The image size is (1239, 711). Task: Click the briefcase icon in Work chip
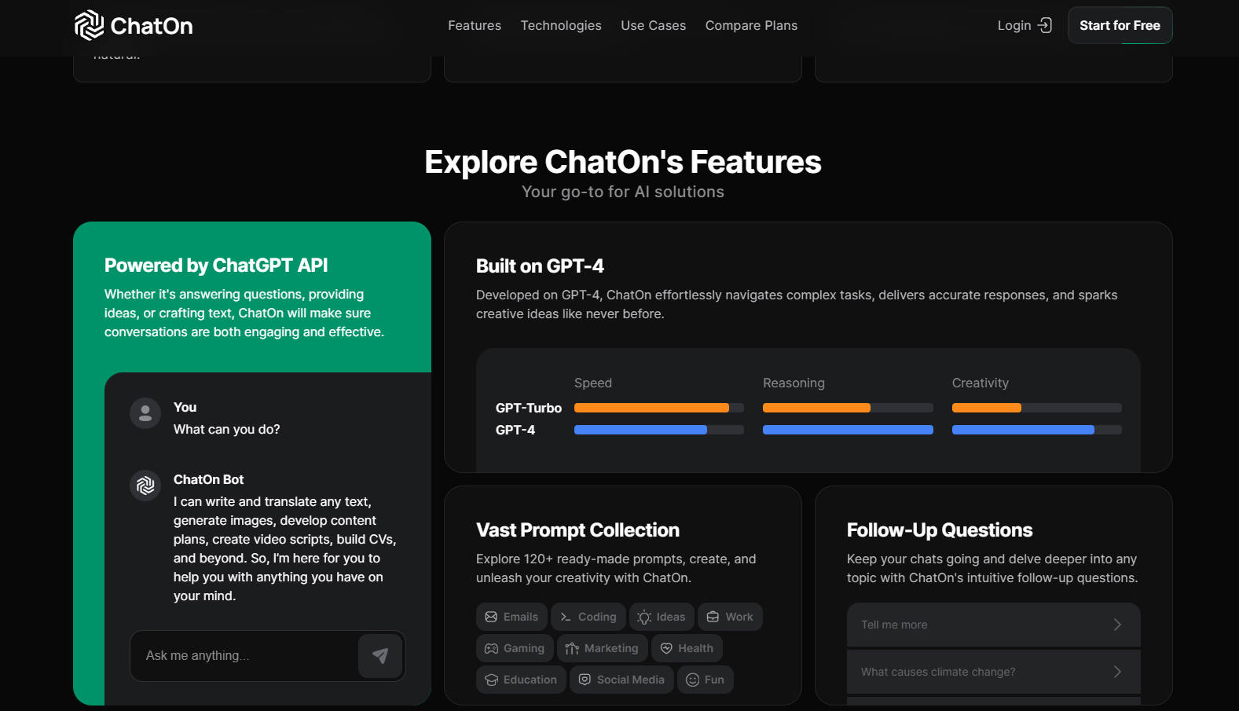[713, 617]
